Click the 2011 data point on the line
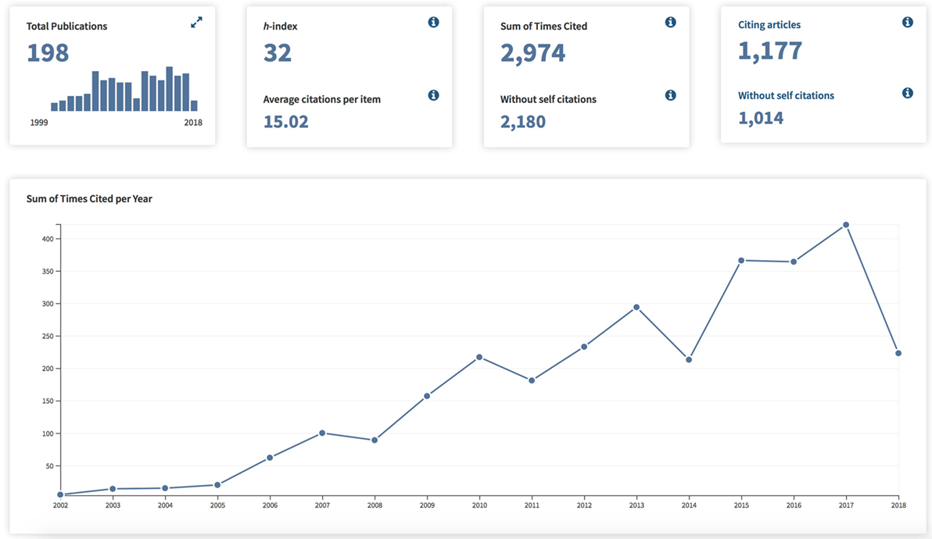The width and height of the screenshot is (932, 539). click(x=532, y=380)
